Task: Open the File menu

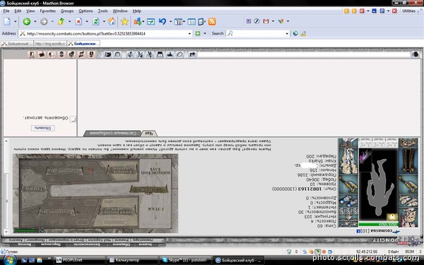Action: (x=6, y=11)
